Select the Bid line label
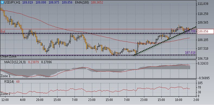The height and width of the screenshot is (105, 214). pos(3,31)
